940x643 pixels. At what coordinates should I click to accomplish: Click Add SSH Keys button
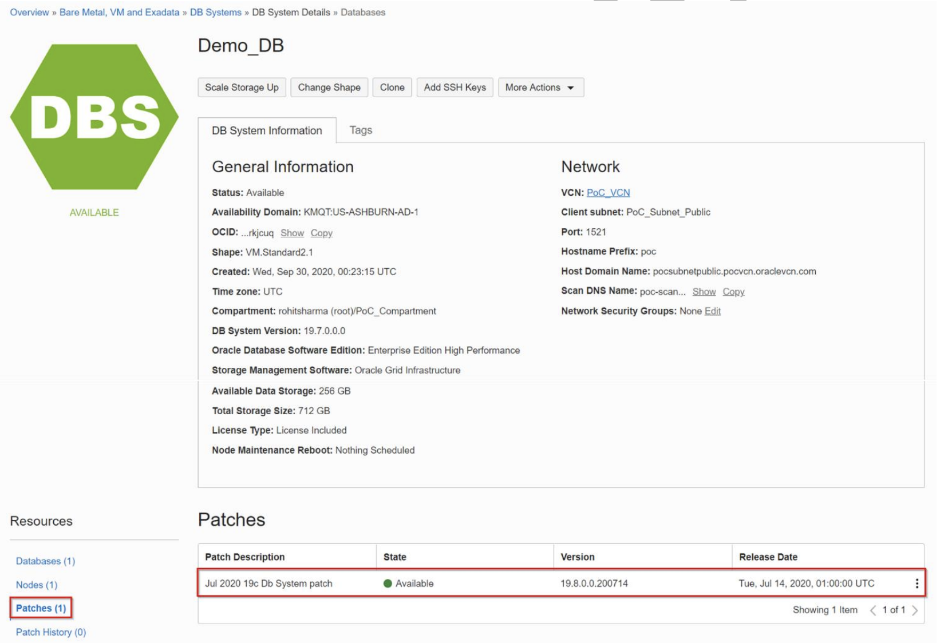pyautogui.click(x=455, y=88)
